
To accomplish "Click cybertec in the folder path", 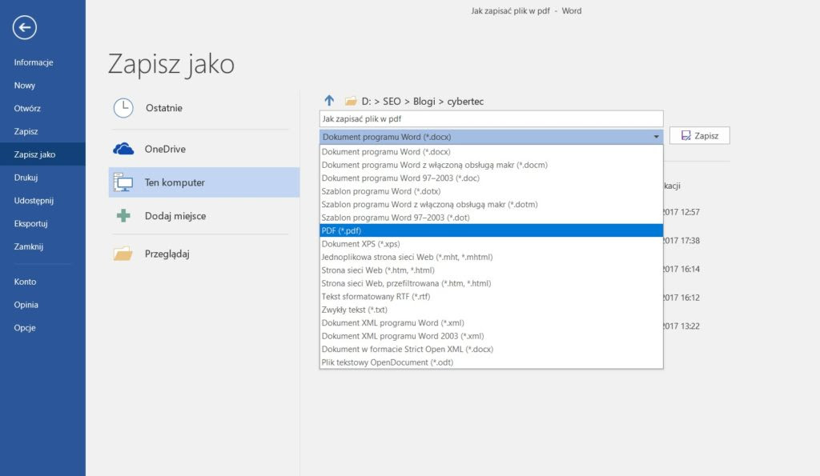I will (x=465, y=102).
